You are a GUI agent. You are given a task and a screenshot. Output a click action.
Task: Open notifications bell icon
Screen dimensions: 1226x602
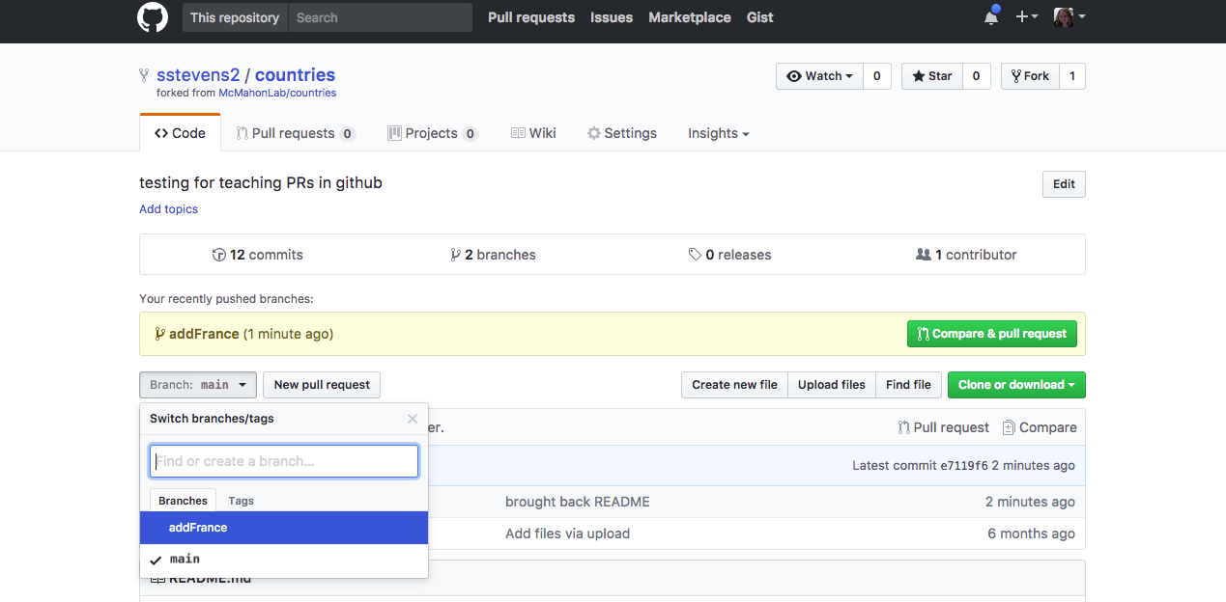click(x=991, y=16)
